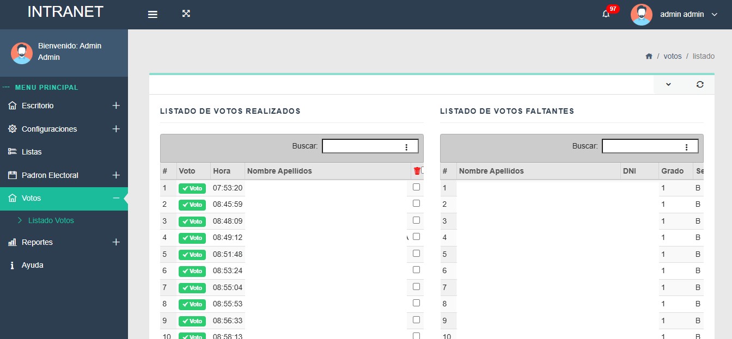This screenshot has height=339, width=732.
Task: Click the votos breadcrumb link
Action: (x=673, y=56)
